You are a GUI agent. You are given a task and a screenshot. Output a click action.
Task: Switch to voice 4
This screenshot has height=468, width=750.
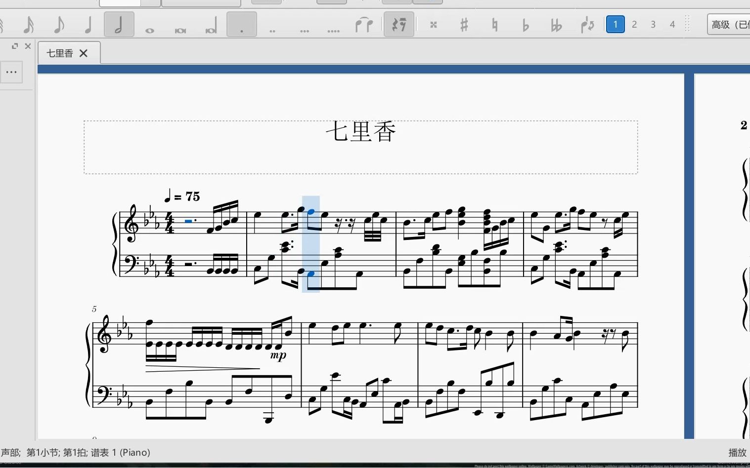tap(672, 24)
